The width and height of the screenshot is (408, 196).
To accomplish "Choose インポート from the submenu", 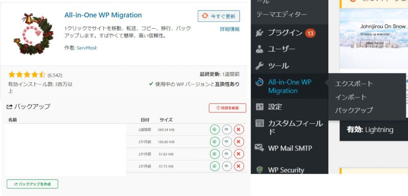I will [x=351, y=97].
